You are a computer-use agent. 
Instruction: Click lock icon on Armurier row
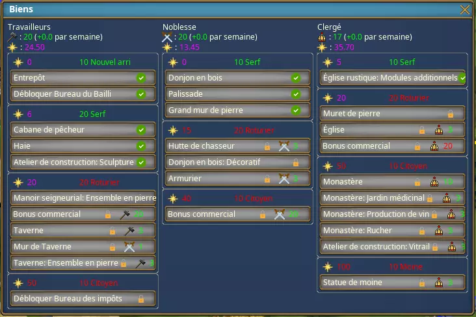[x=267, y=179]
